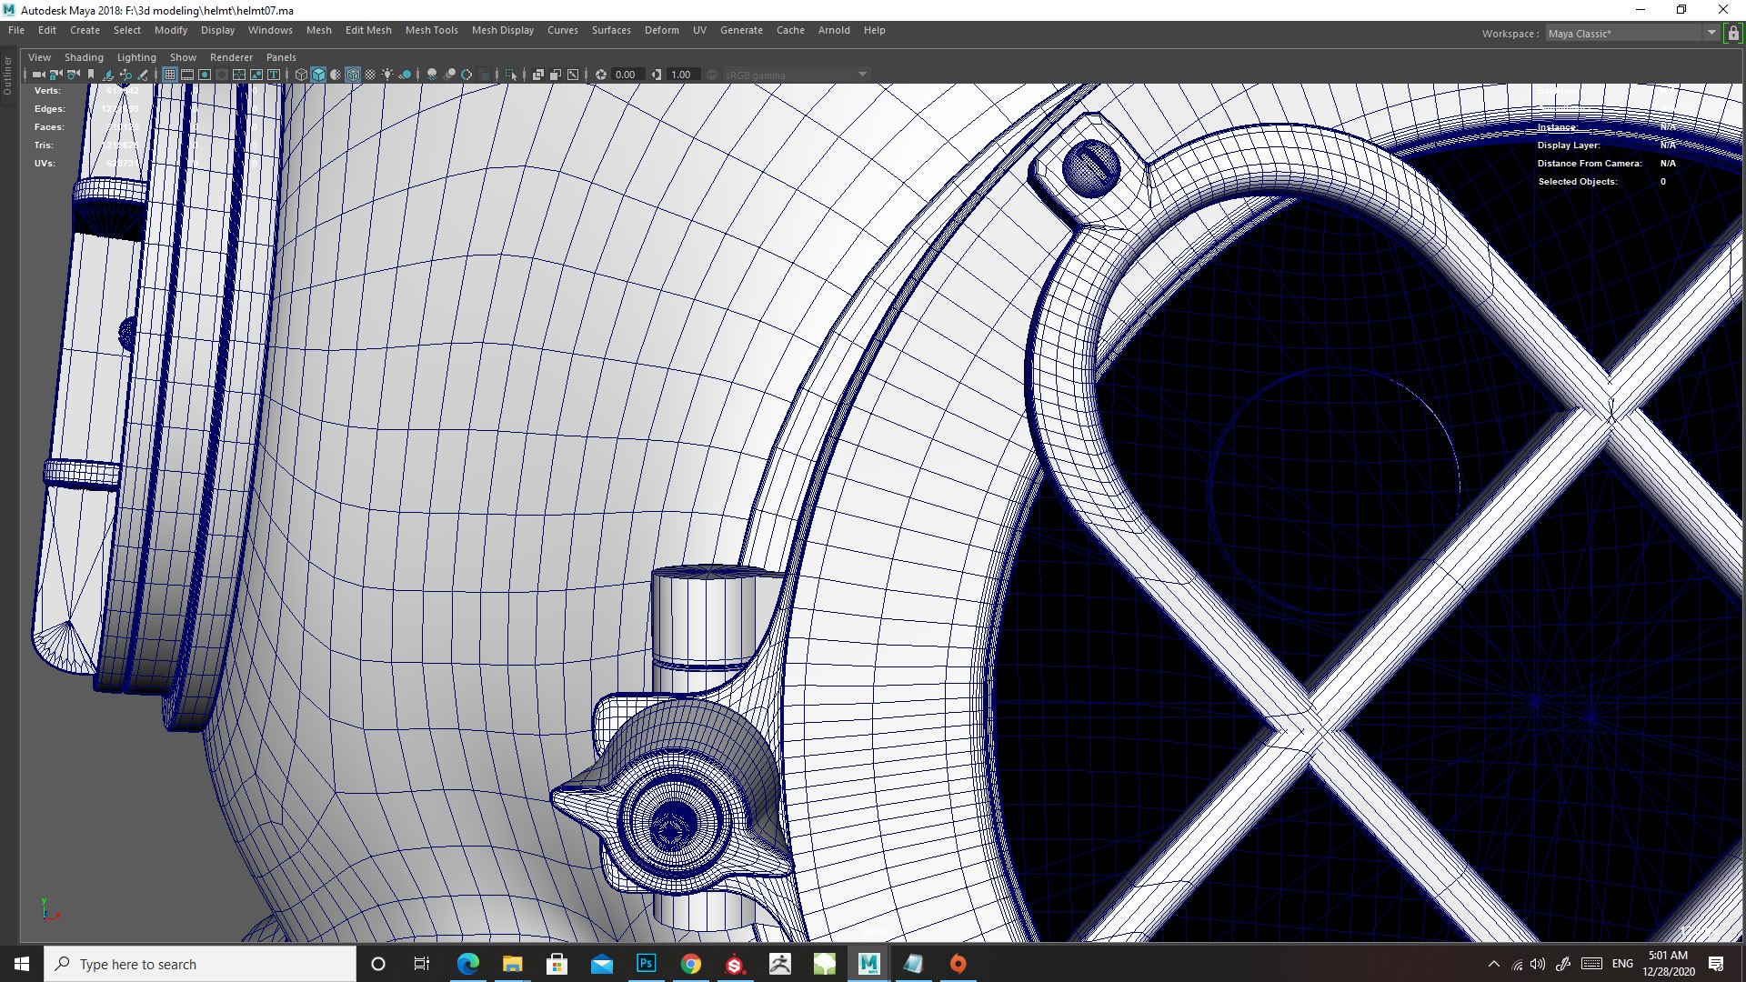
Task: Toggle the Image Plane icon
Action: (x=108, y=75)
